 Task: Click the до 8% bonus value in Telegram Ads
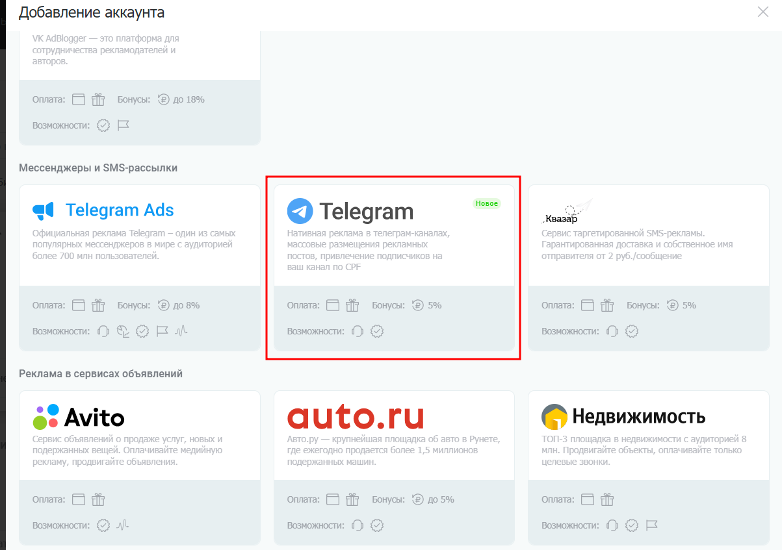pyautogui.click(x=187, y=305)
